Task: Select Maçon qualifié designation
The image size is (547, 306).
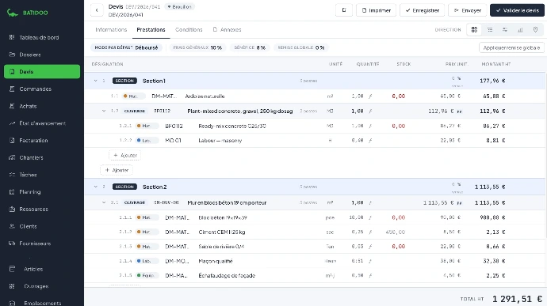Action: pyautogui.click(x=216, y=261)
